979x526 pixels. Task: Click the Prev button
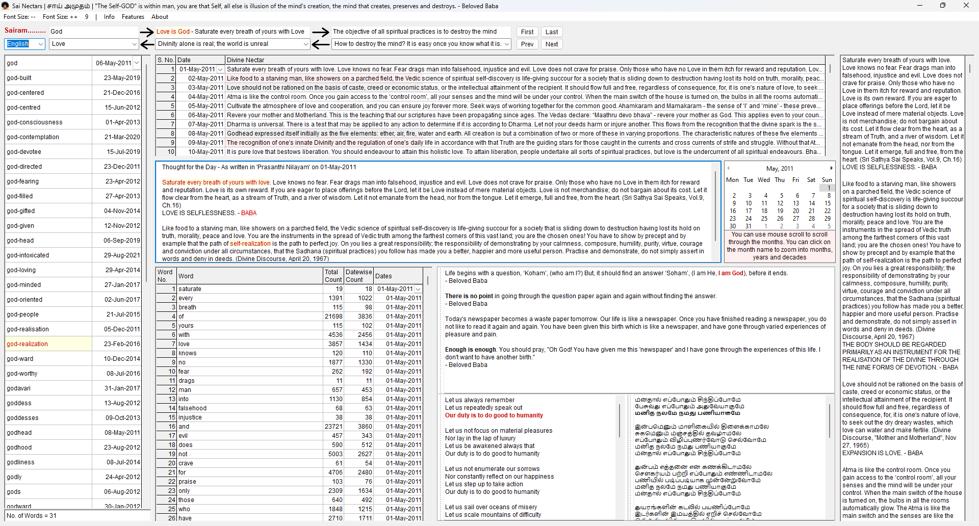click(527, 44)
